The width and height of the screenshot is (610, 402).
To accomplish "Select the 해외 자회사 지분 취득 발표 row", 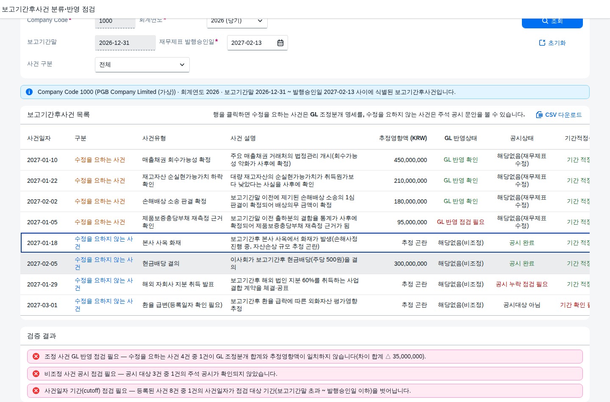I will [x=305, y=284].
